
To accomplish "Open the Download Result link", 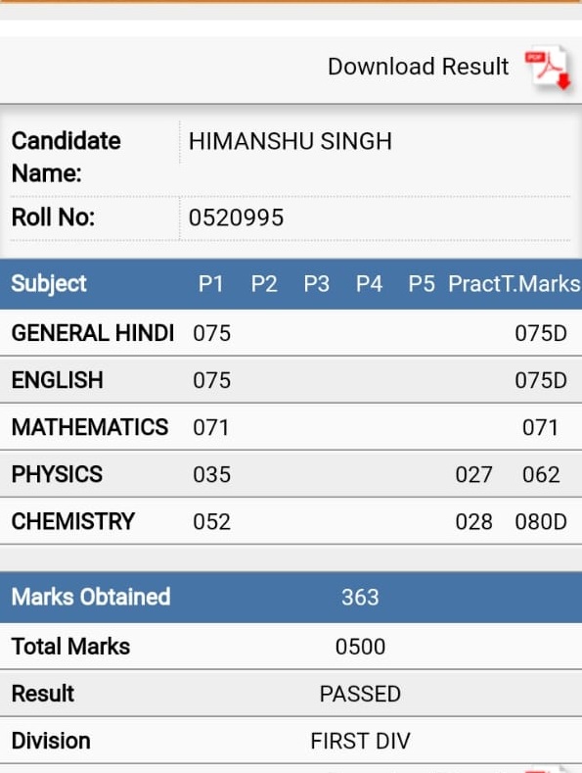I will coord(418,67).
